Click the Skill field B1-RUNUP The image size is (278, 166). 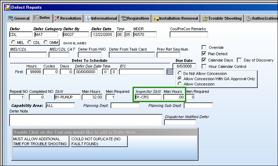68,97
